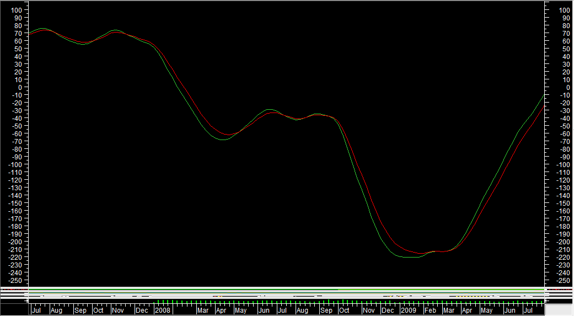Click the Dec label just before 2008
This screenshot has width=574, height=316.
[142, 310]
